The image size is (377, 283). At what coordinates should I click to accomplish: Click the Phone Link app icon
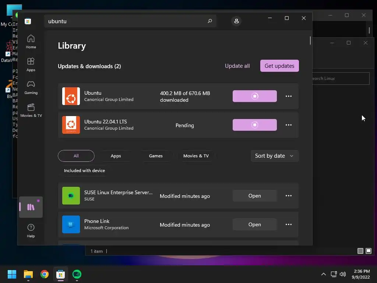(71, 224)
